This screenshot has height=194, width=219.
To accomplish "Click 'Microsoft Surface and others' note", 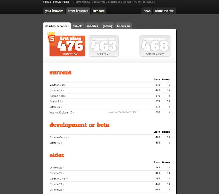I will (x=123, y=112).
